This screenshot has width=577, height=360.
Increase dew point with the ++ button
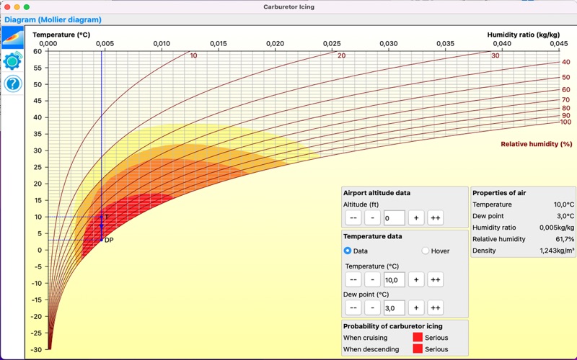click(x=436, y=308)
